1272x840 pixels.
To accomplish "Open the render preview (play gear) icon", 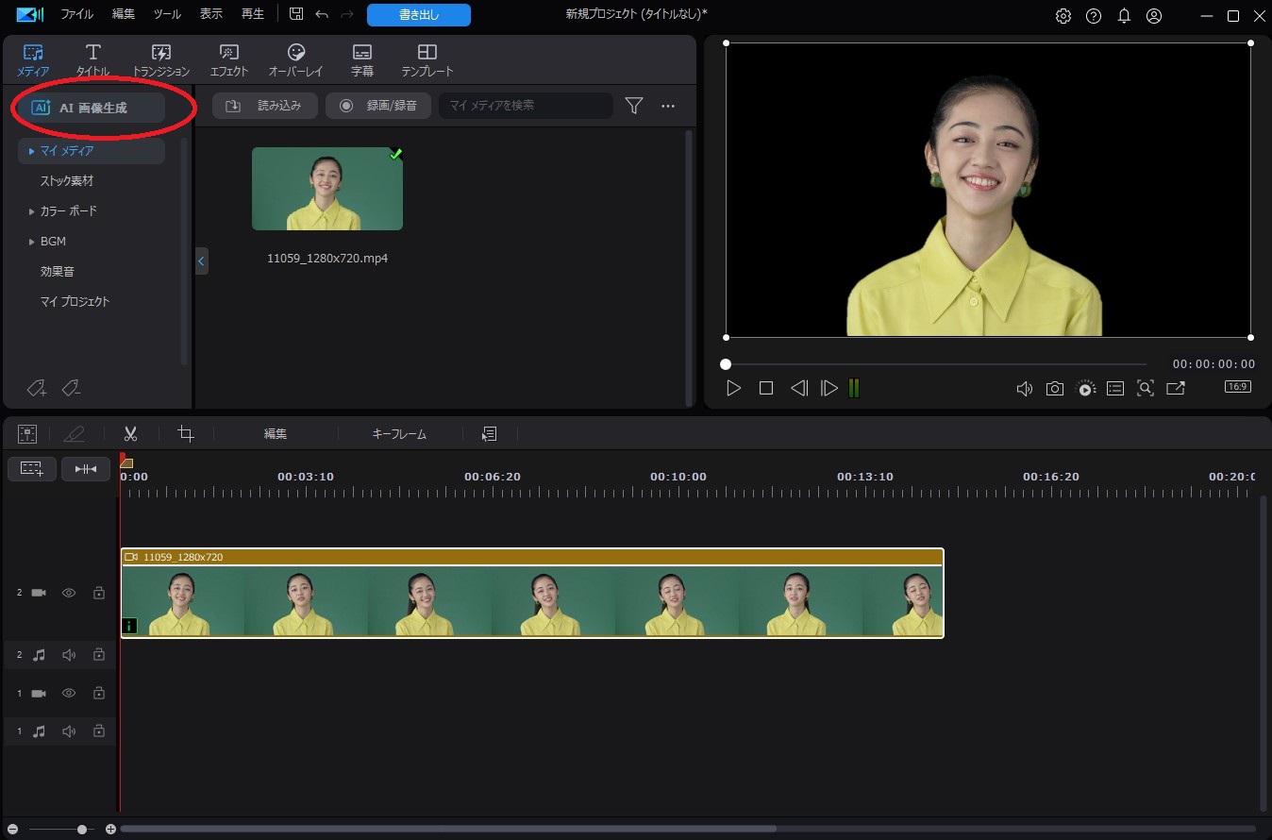I will (1085, 388).
